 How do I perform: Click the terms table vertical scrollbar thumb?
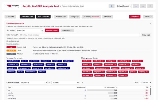(150, 92)
